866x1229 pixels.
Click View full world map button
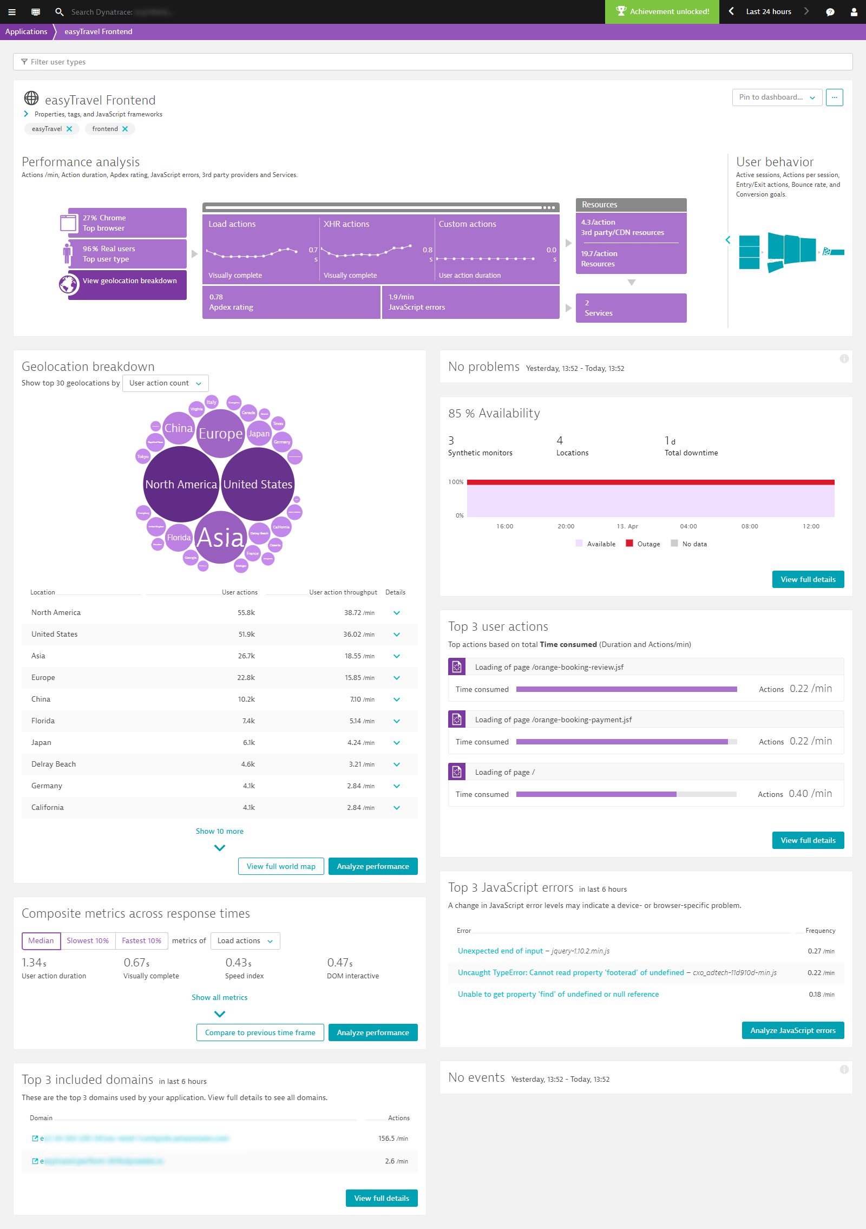click(x=281, y=866)
